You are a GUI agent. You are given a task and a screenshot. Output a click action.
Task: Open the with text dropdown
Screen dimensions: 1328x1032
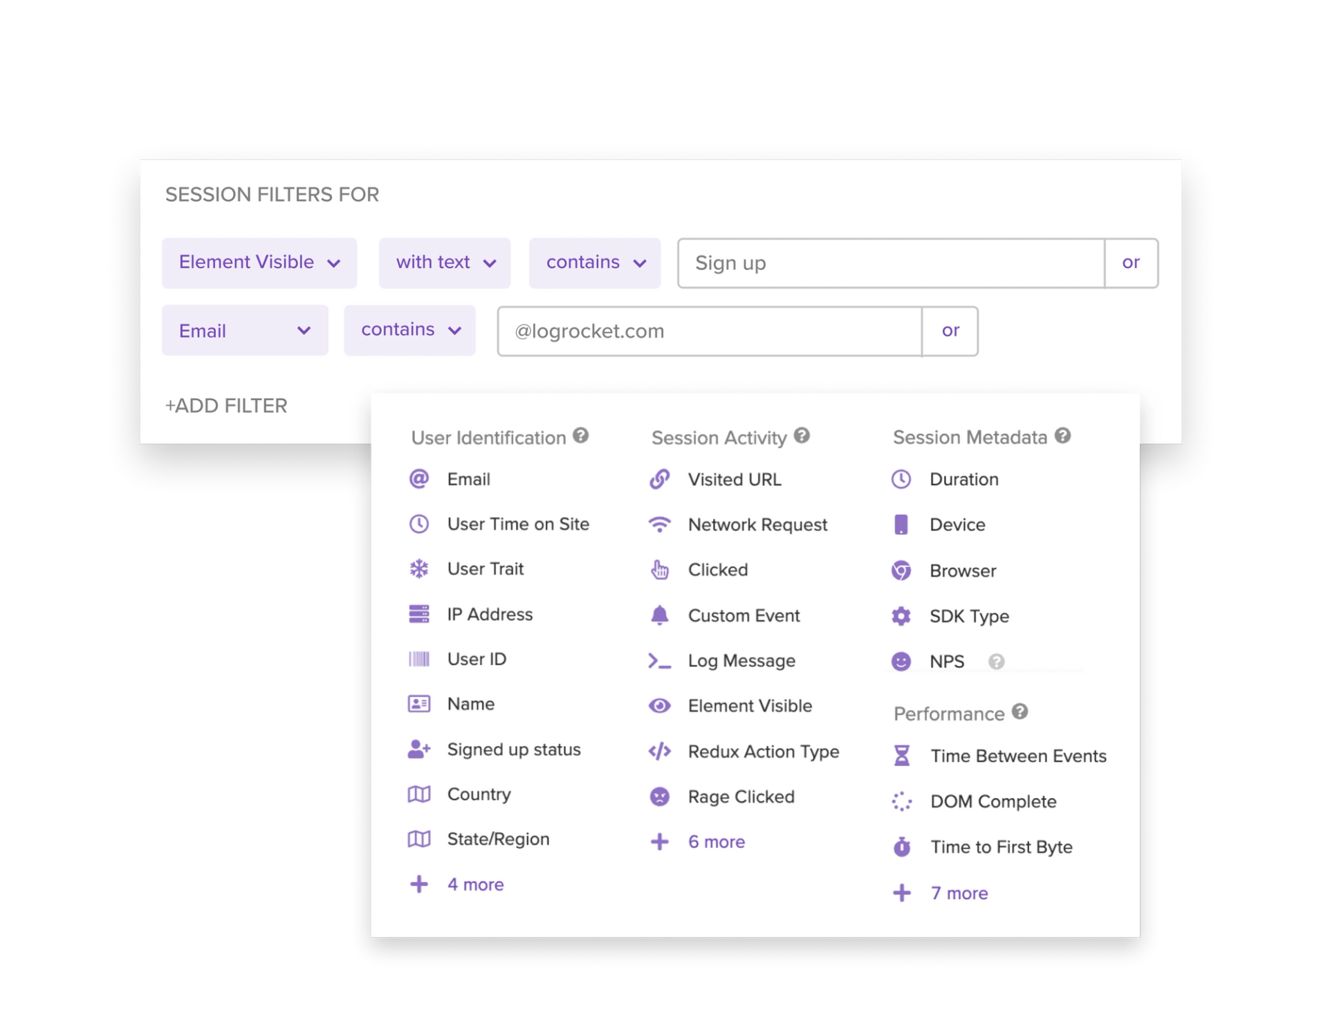pyautogui.click(x=445, y=263)
